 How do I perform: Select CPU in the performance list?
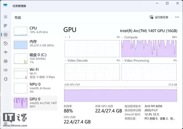[x=35, y=31]
